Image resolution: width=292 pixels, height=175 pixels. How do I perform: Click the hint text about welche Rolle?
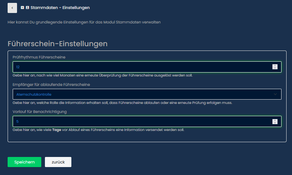coord(122,103)
